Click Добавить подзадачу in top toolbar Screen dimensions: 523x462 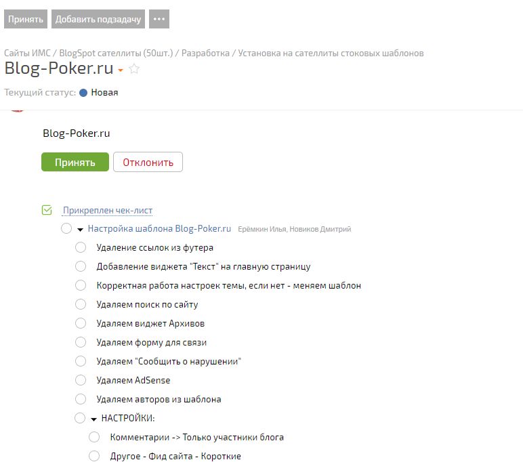pyautogui.click(x=98, y=19)
